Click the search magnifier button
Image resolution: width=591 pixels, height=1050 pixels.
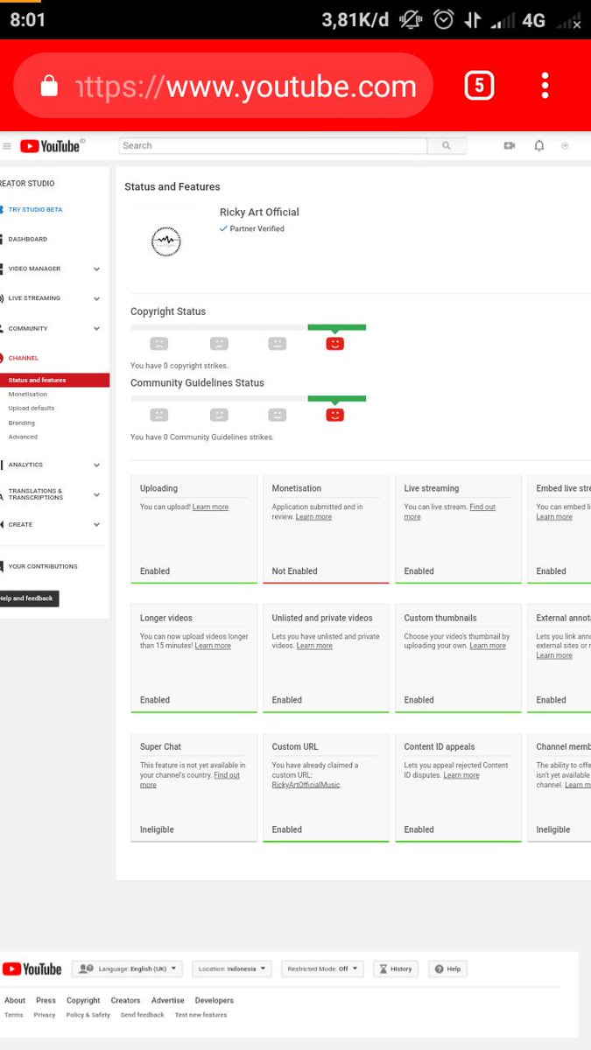pyautogui.click(x=447, y=146)
